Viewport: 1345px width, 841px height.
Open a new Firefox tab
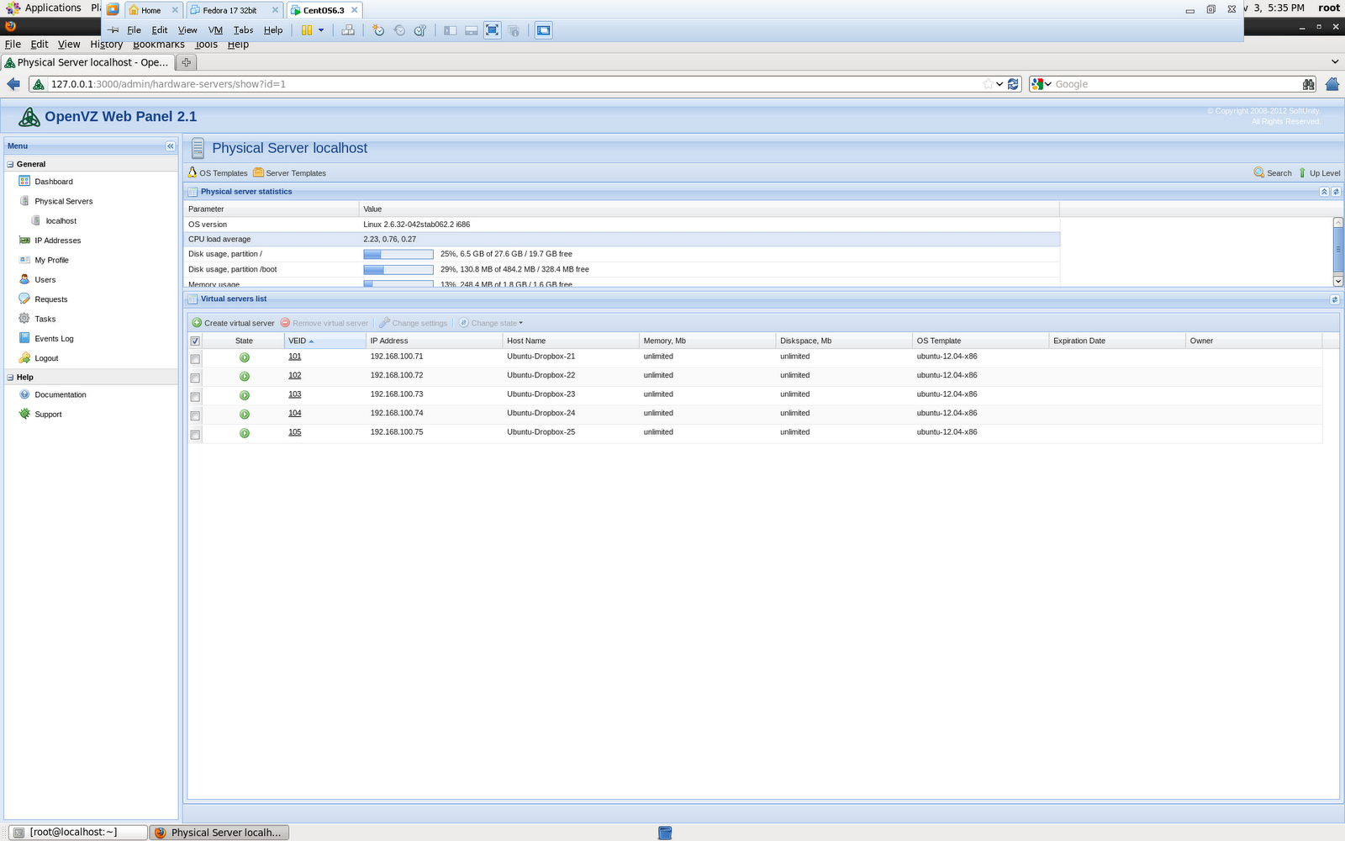(187, 62)
